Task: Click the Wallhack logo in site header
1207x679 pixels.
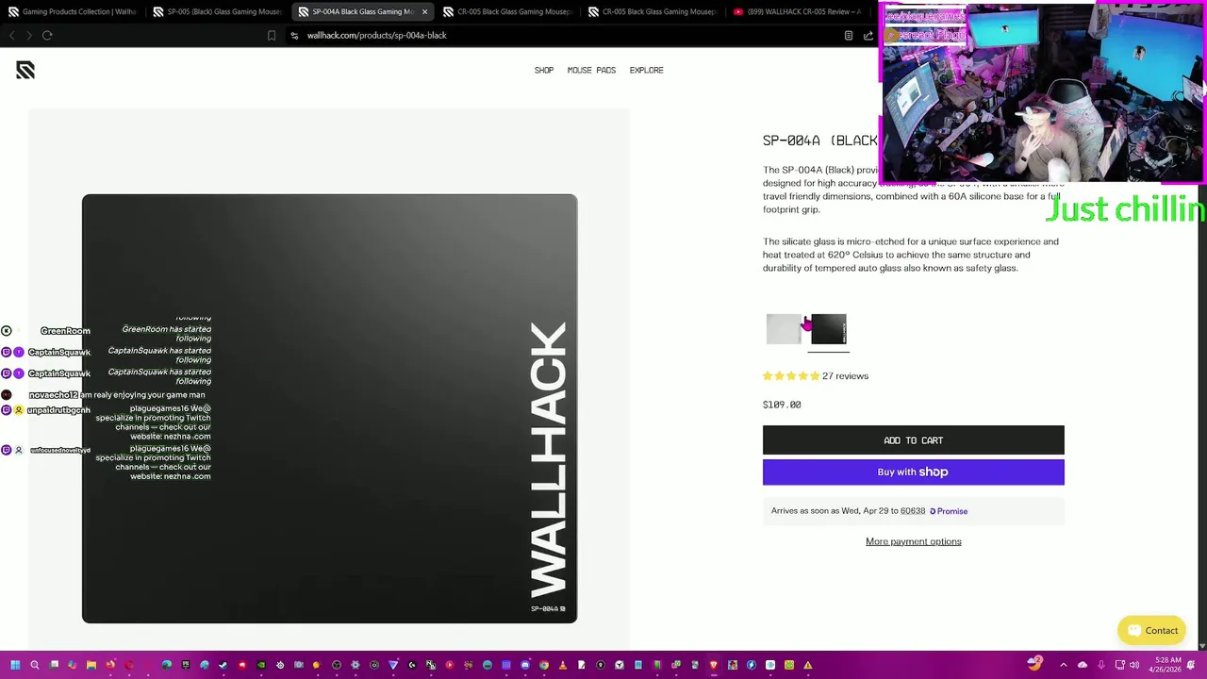Action: (x=25, y=70)
